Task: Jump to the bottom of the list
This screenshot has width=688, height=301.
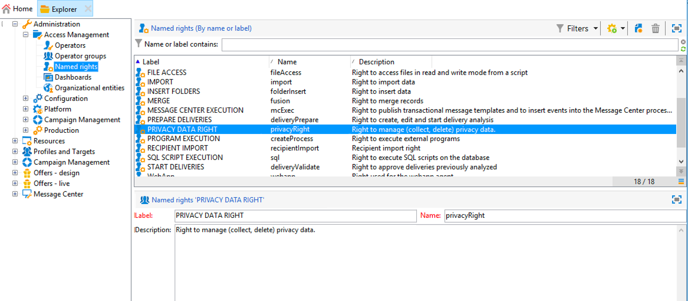Action: 681,171
